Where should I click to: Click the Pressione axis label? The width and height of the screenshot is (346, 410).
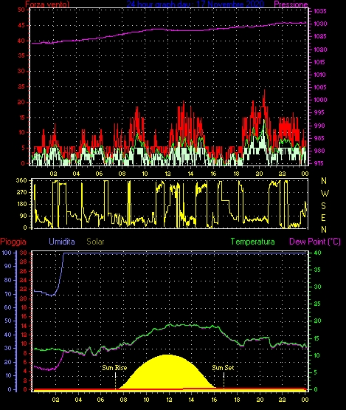[291, 4]
